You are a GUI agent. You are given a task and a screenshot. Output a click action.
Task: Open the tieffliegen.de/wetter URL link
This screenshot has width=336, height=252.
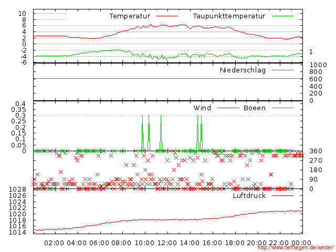coord(296,248)
